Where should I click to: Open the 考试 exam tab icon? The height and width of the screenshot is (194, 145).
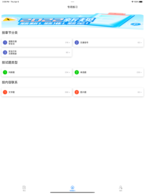(x=24, y=187)
